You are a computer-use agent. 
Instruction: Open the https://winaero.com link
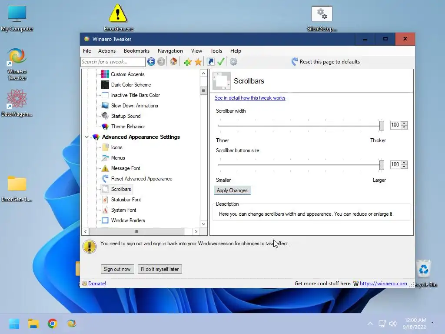(x=383, y=284)
